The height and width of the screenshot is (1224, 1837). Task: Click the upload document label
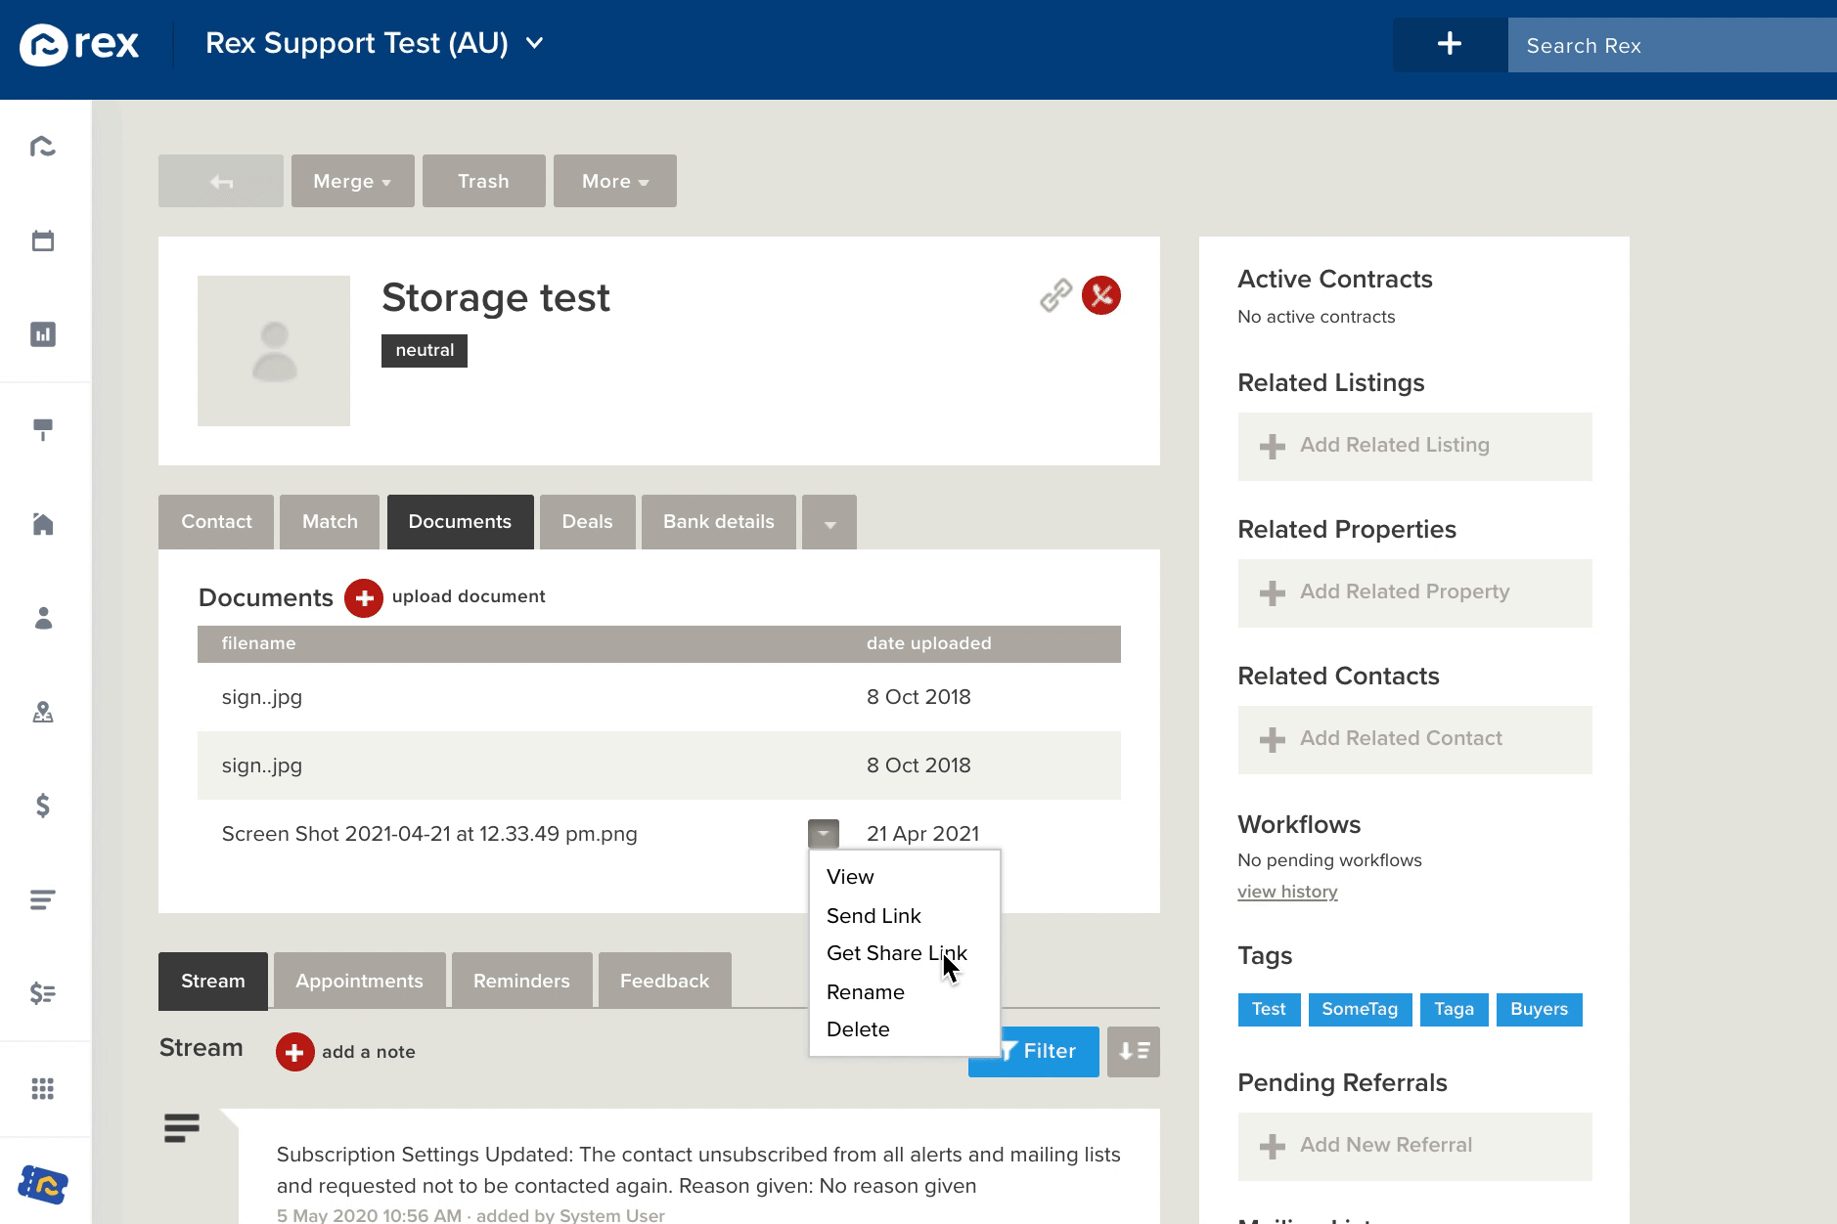point(469,596)
